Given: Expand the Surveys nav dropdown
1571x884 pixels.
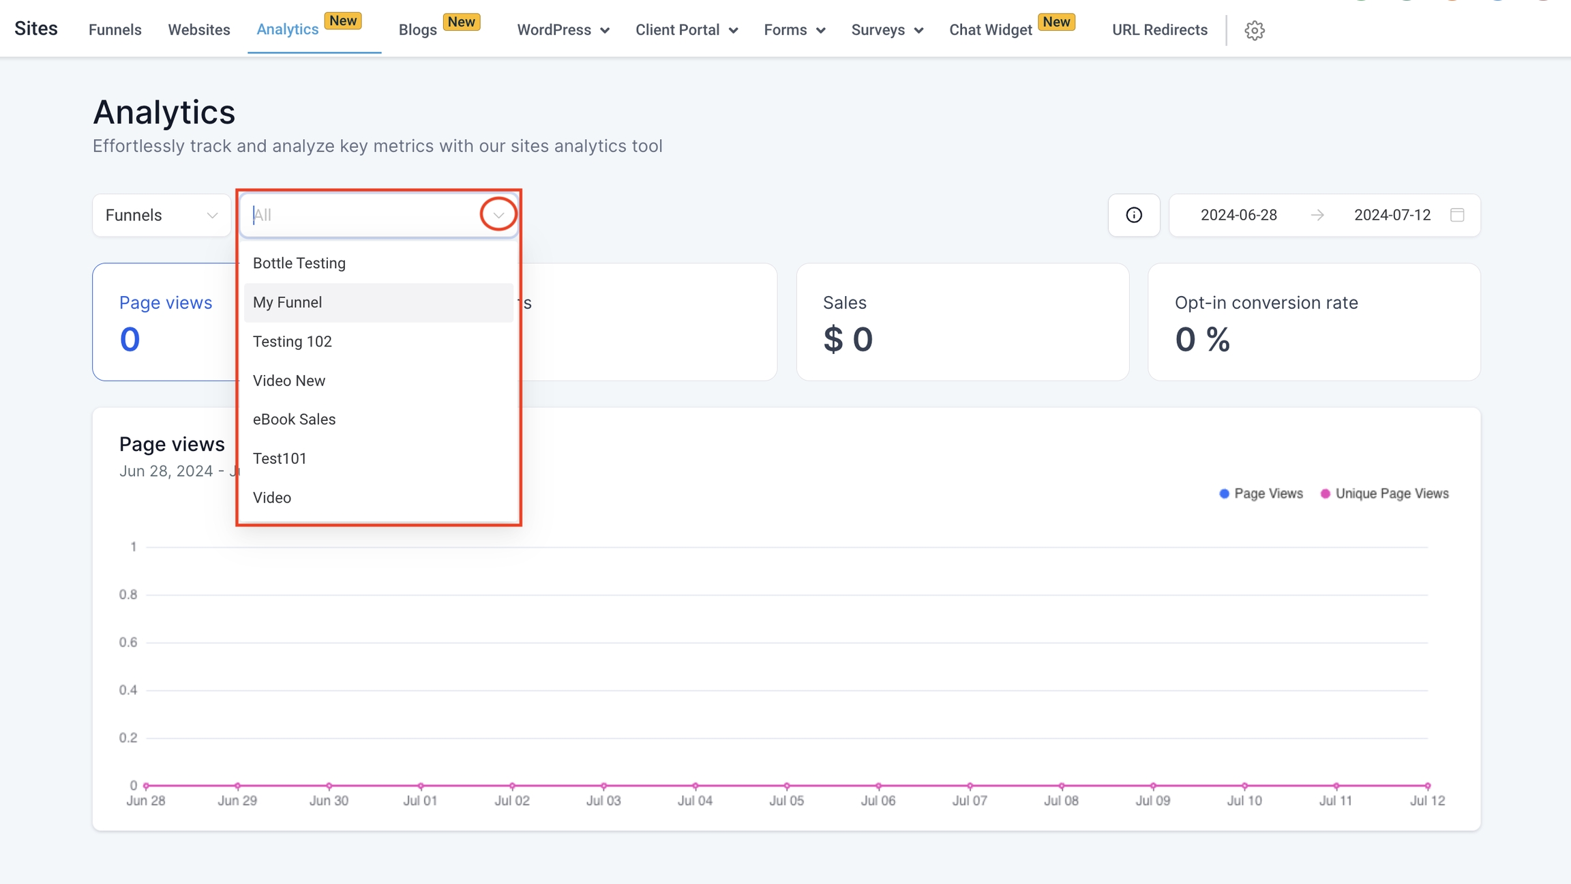Looking at the screenshot, I should tap(886, 30).
